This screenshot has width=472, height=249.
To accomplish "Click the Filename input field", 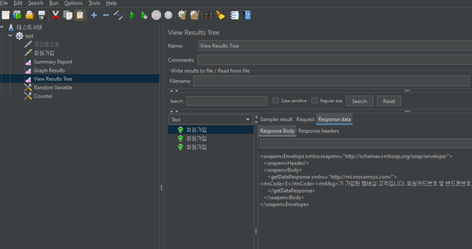I will point(331,81).
